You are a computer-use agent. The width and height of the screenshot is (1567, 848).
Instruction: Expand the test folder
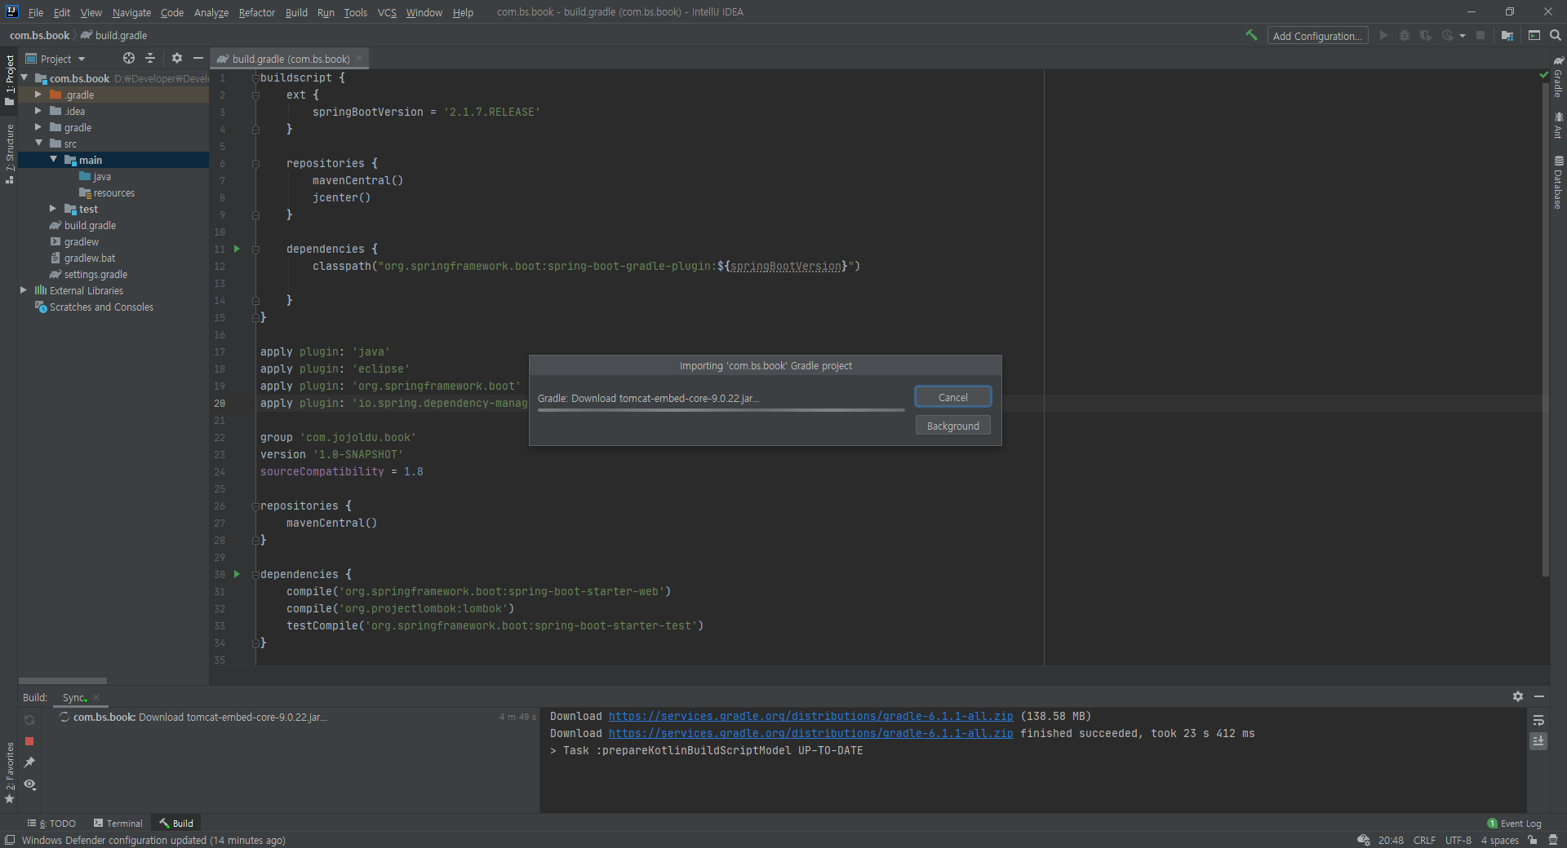53,209
